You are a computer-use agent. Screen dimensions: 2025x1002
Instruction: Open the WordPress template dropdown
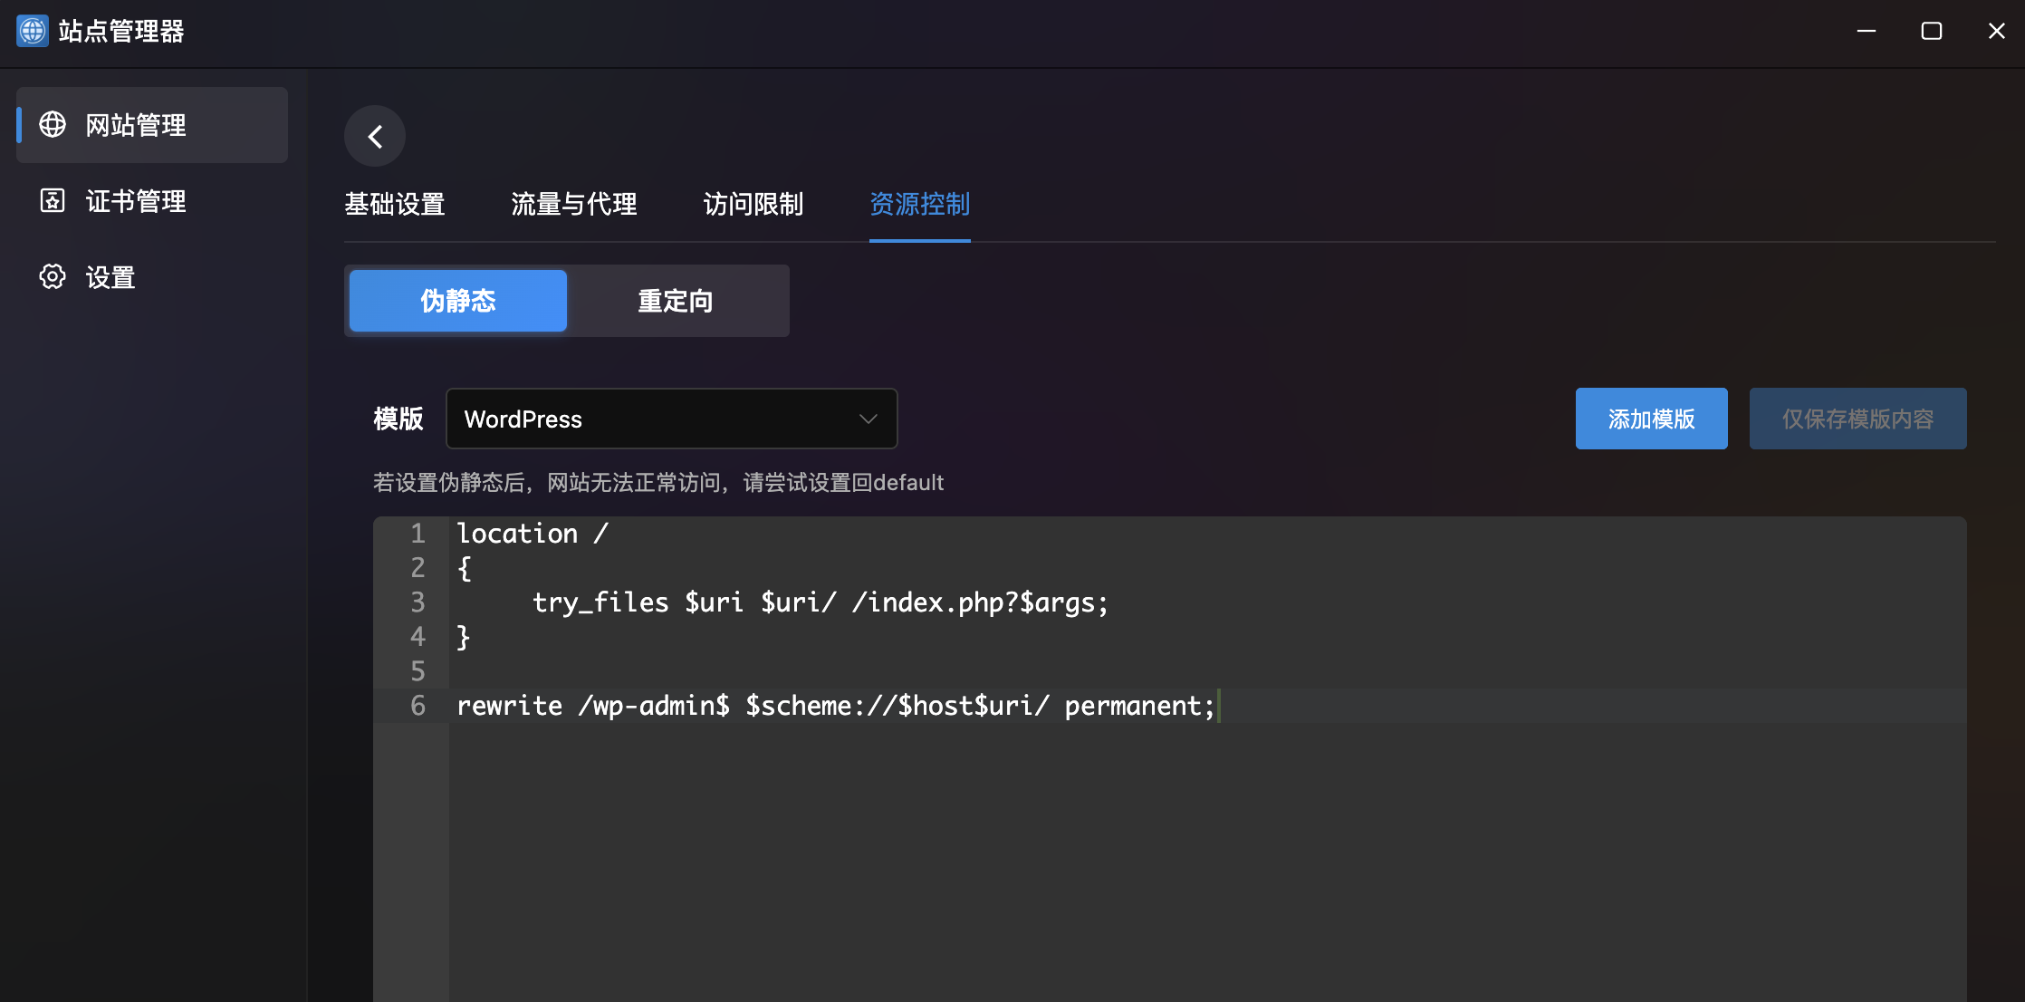click(672, 419)
